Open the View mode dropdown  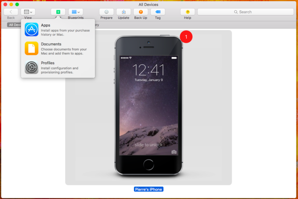(28, 12)
